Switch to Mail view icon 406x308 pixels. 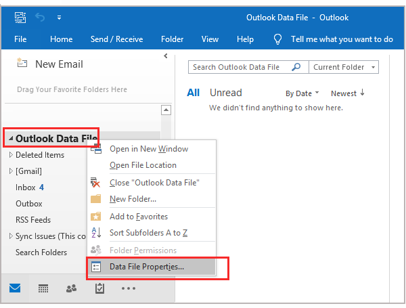(x=15, y=288)
